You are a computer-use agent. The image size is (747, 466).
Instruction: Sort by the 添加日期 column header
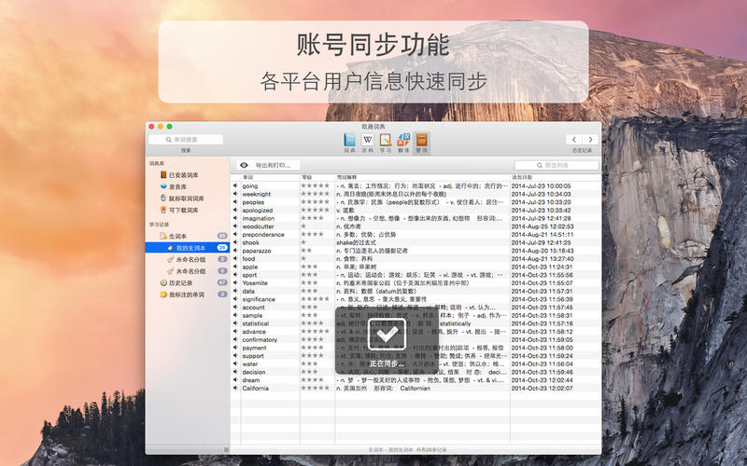tap(555, 177)
